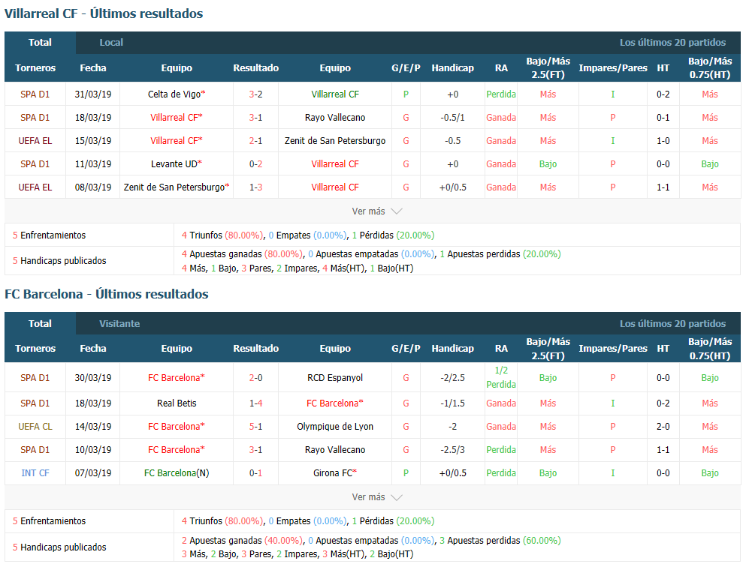743x567 pixels.
Task: Click FC Barcelona(N) team in Girona row
Action: click(x=177, y=473)
